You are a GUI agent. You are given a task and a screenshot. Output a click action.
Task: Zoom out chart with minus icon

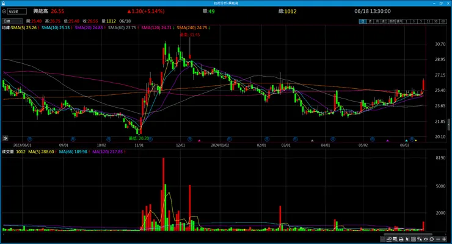click(x=438, y=239)
